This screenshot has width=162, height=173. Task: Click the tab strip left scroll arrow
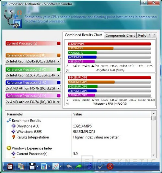pyautogui.click(x=149, y=35)
